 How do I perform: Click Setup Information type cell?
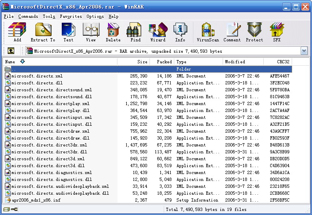(197, 200)
